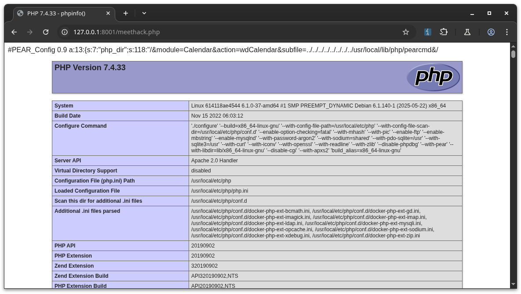Click the '/usr/local/etc/php' path value

coord(211,181)
